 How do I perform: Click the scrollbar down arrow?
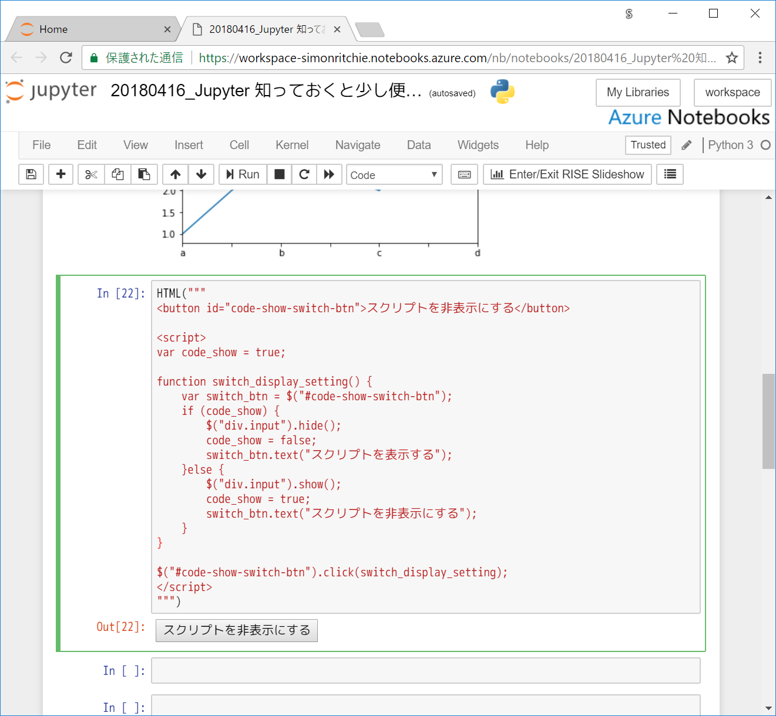tap(768, 708)
